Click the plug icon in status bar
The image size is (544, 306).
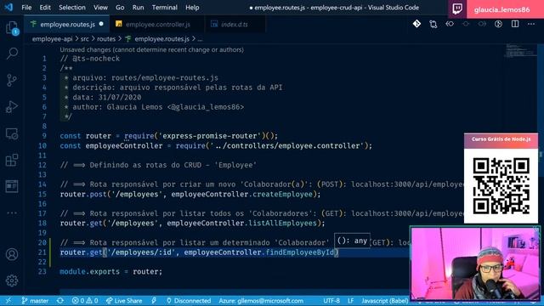[154, 301]
